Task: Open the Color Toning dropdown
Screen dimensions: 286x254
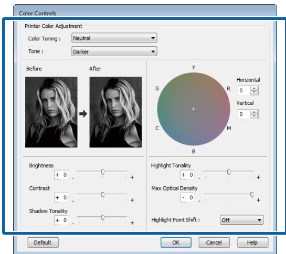Action: 114,38
